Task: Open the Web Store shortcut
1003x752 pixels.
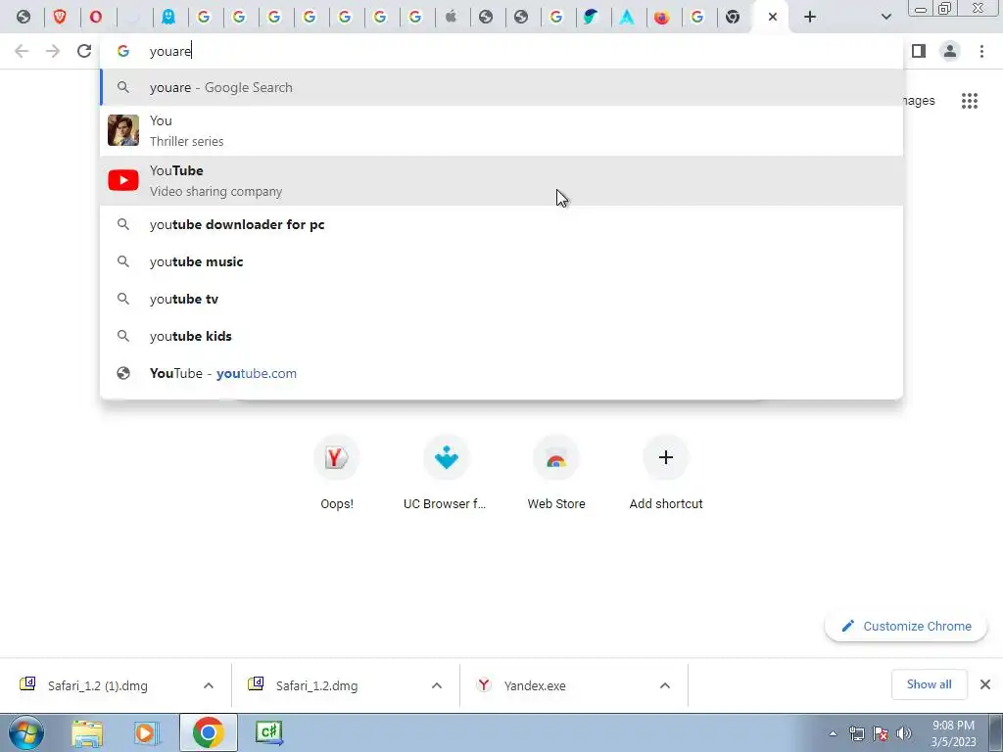Action: pyautogui.click(x=556, y=472)
